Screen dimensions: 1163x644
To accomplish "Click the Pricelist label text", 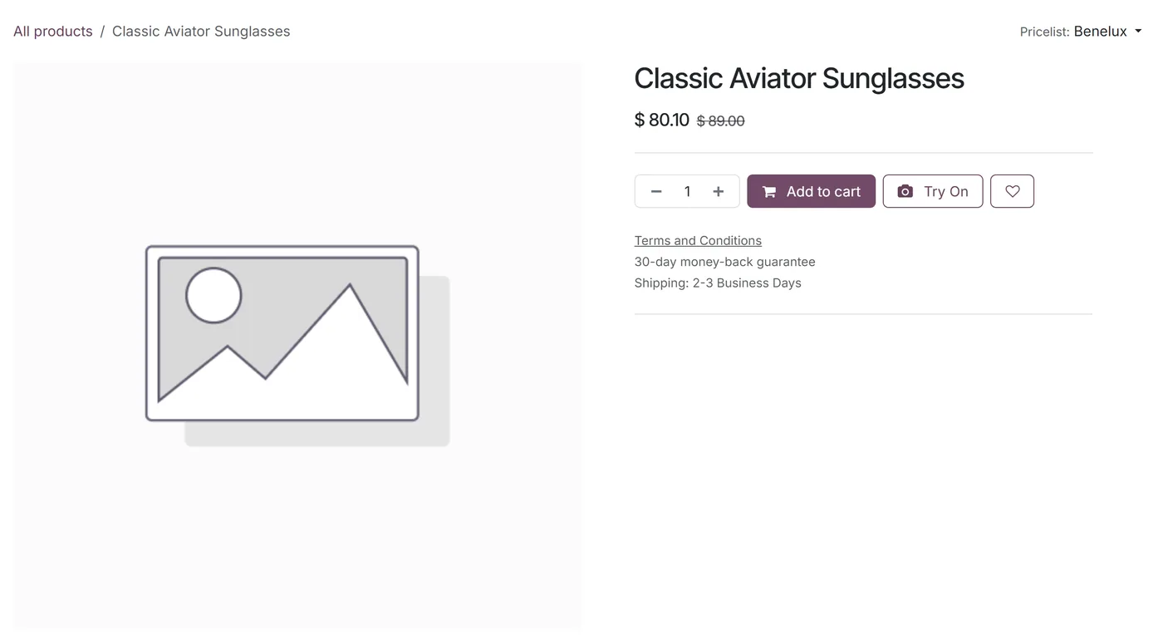I will [x=1044, y=32].
